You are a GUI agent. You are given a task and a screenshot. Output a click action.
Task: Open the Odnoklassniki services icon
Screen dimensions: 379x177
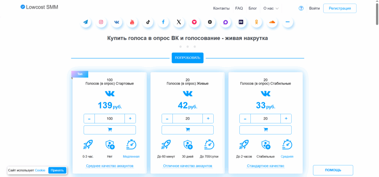point(257,22)
